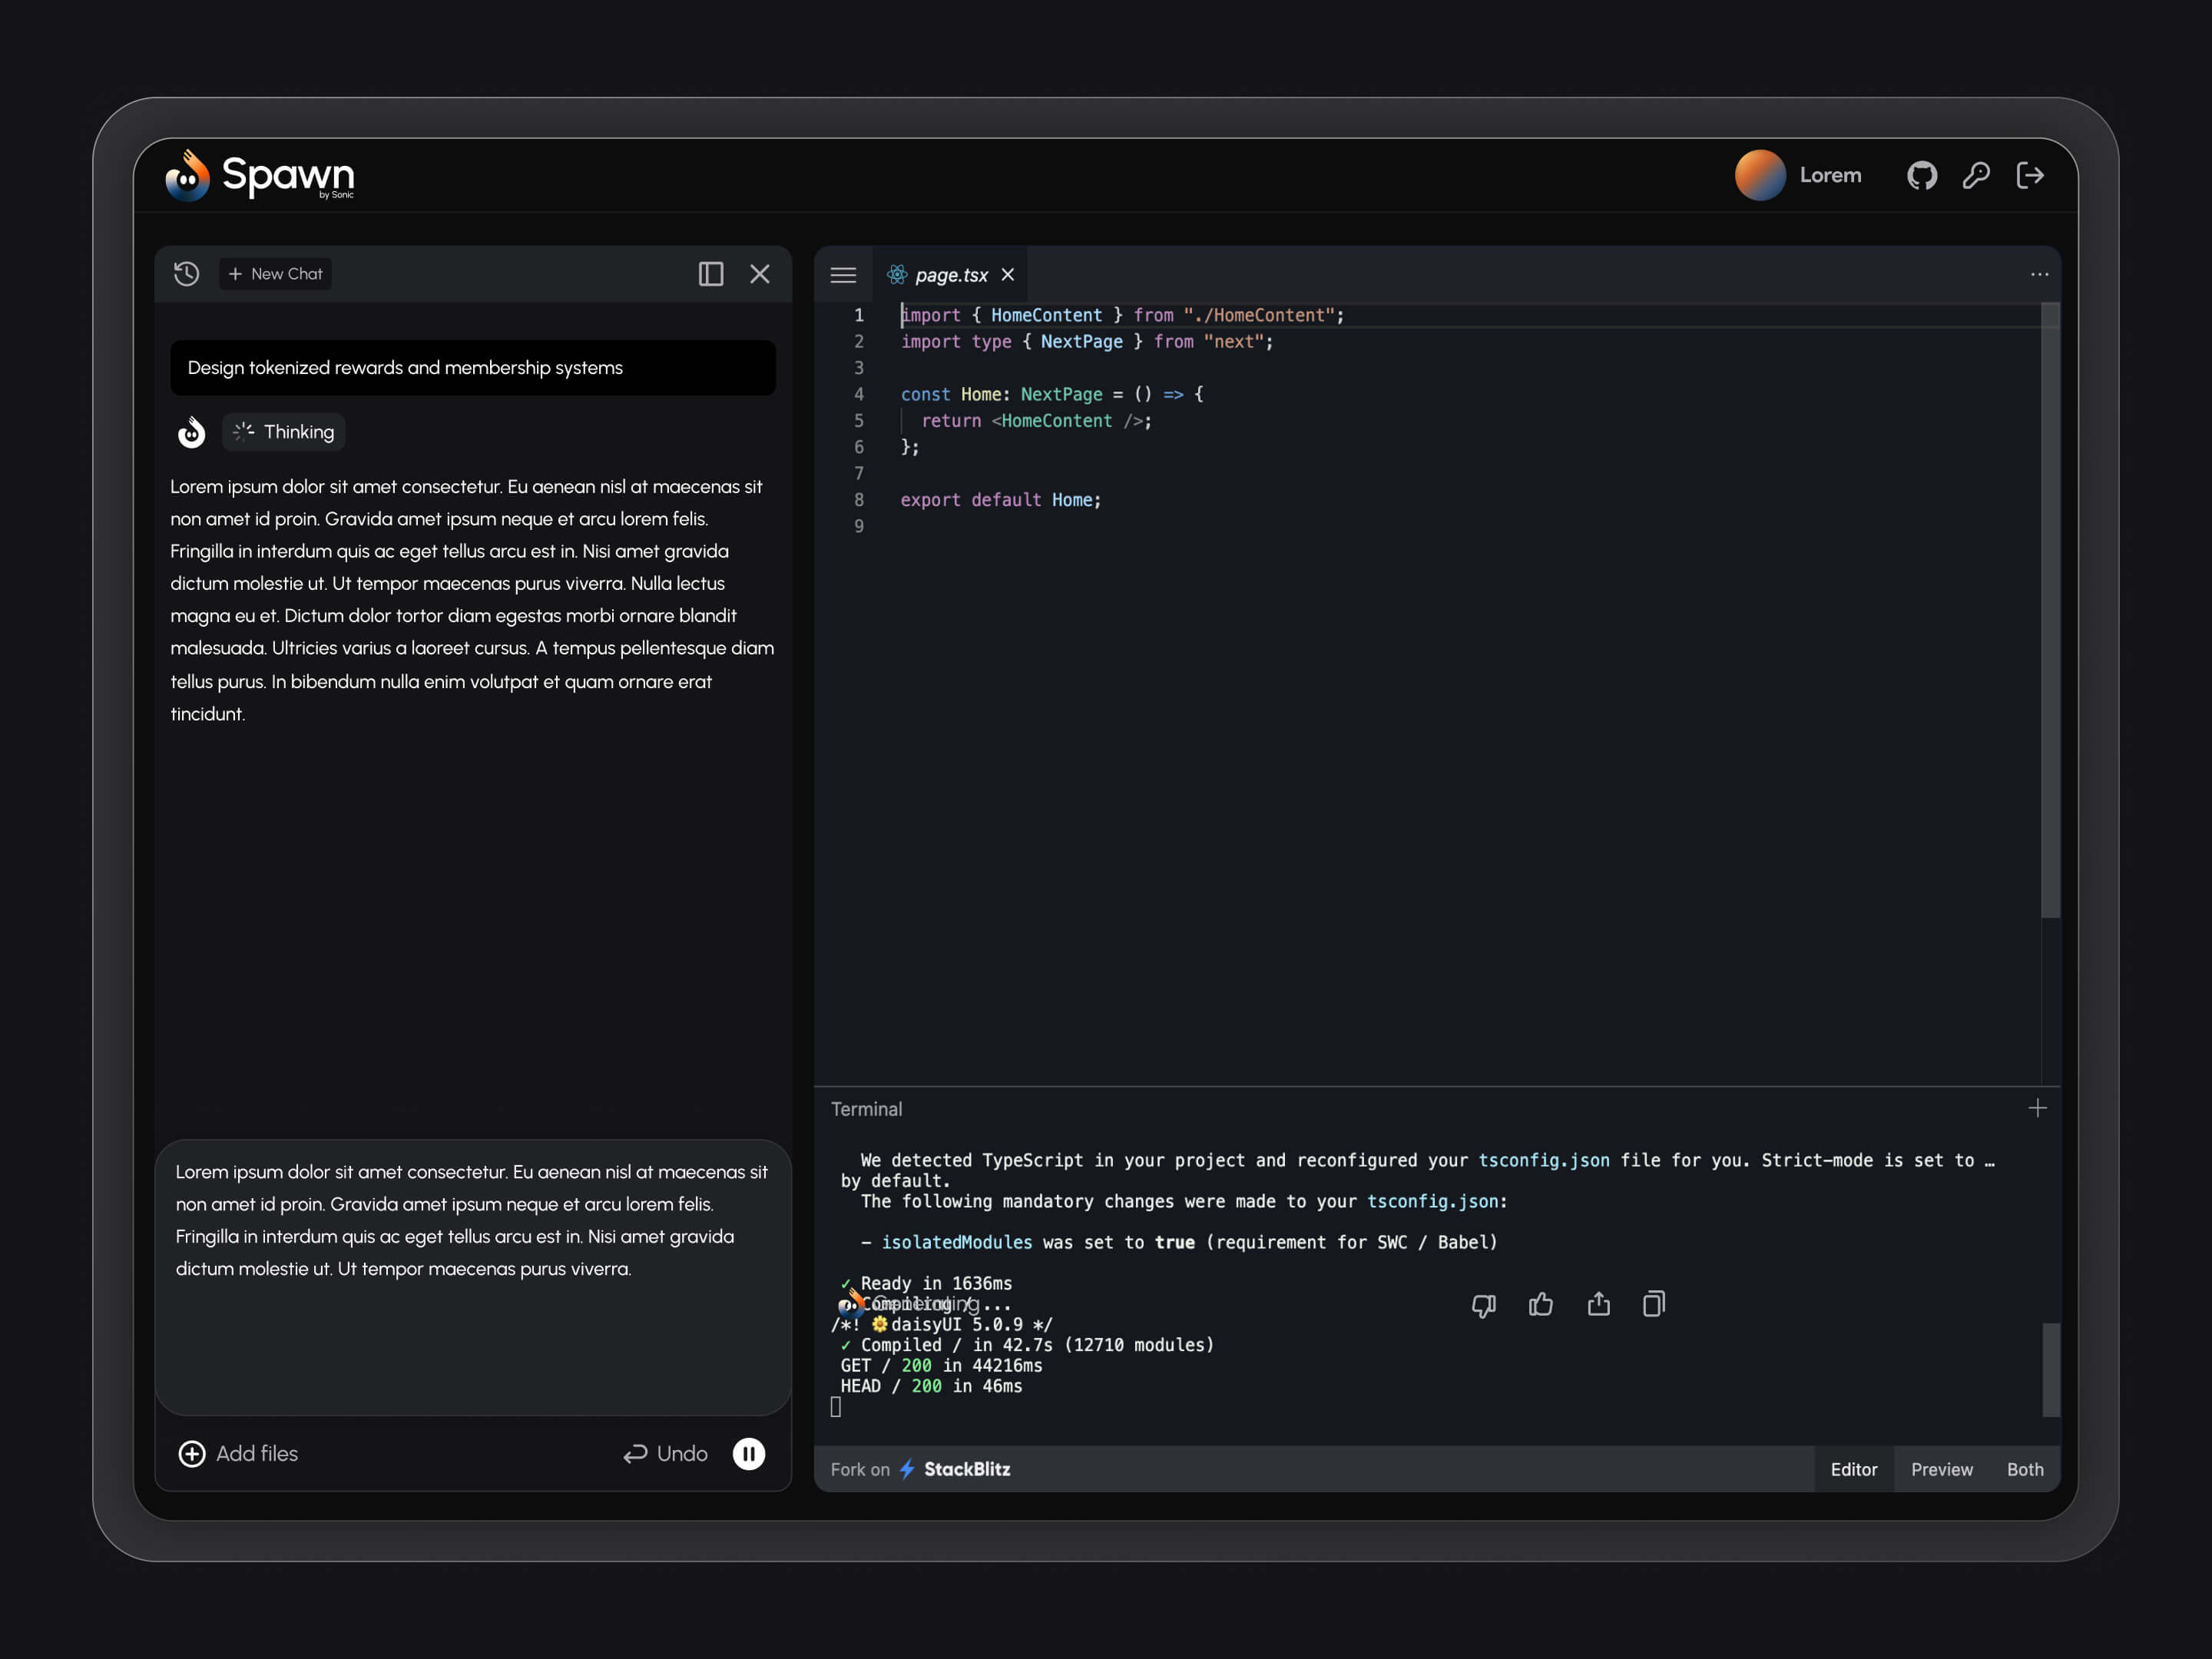Click the GitHub icon in header
Screen dimensions: 2212x1659
tap(1921, 176)
